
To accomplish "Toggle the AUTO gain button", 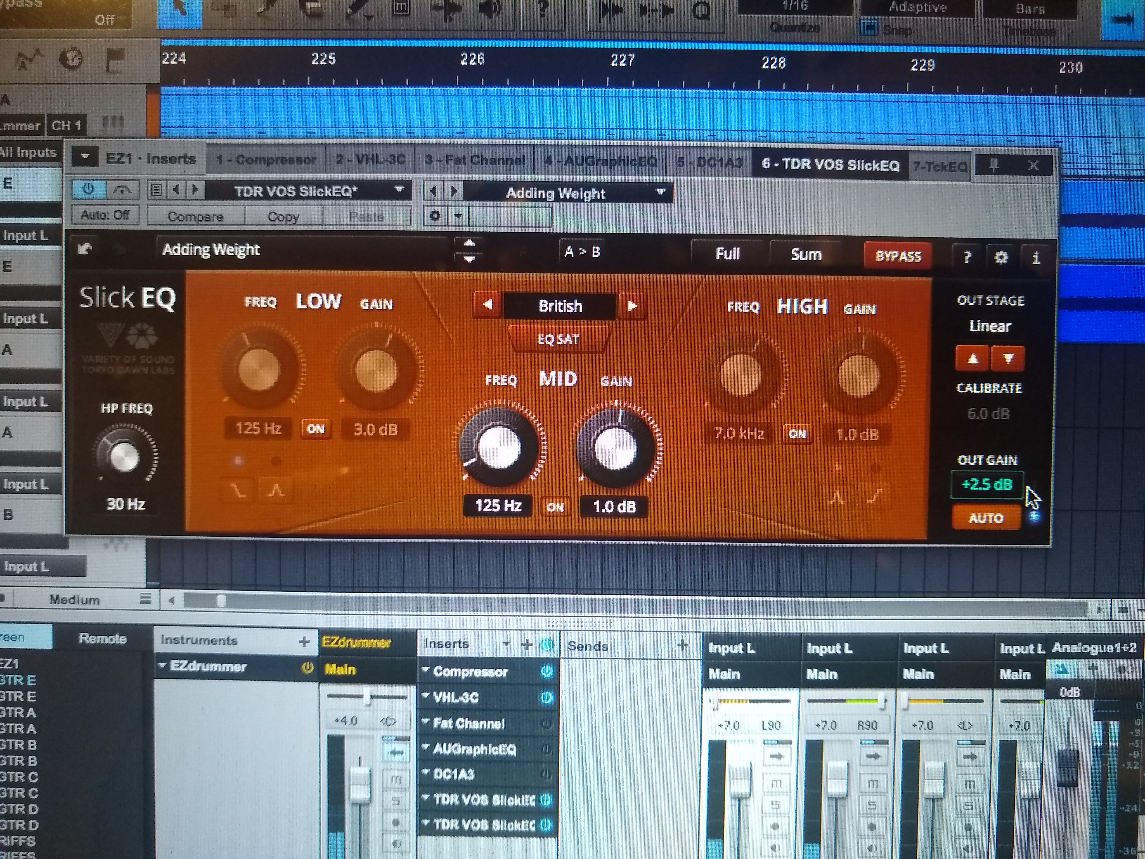I will tap(986, 518).
